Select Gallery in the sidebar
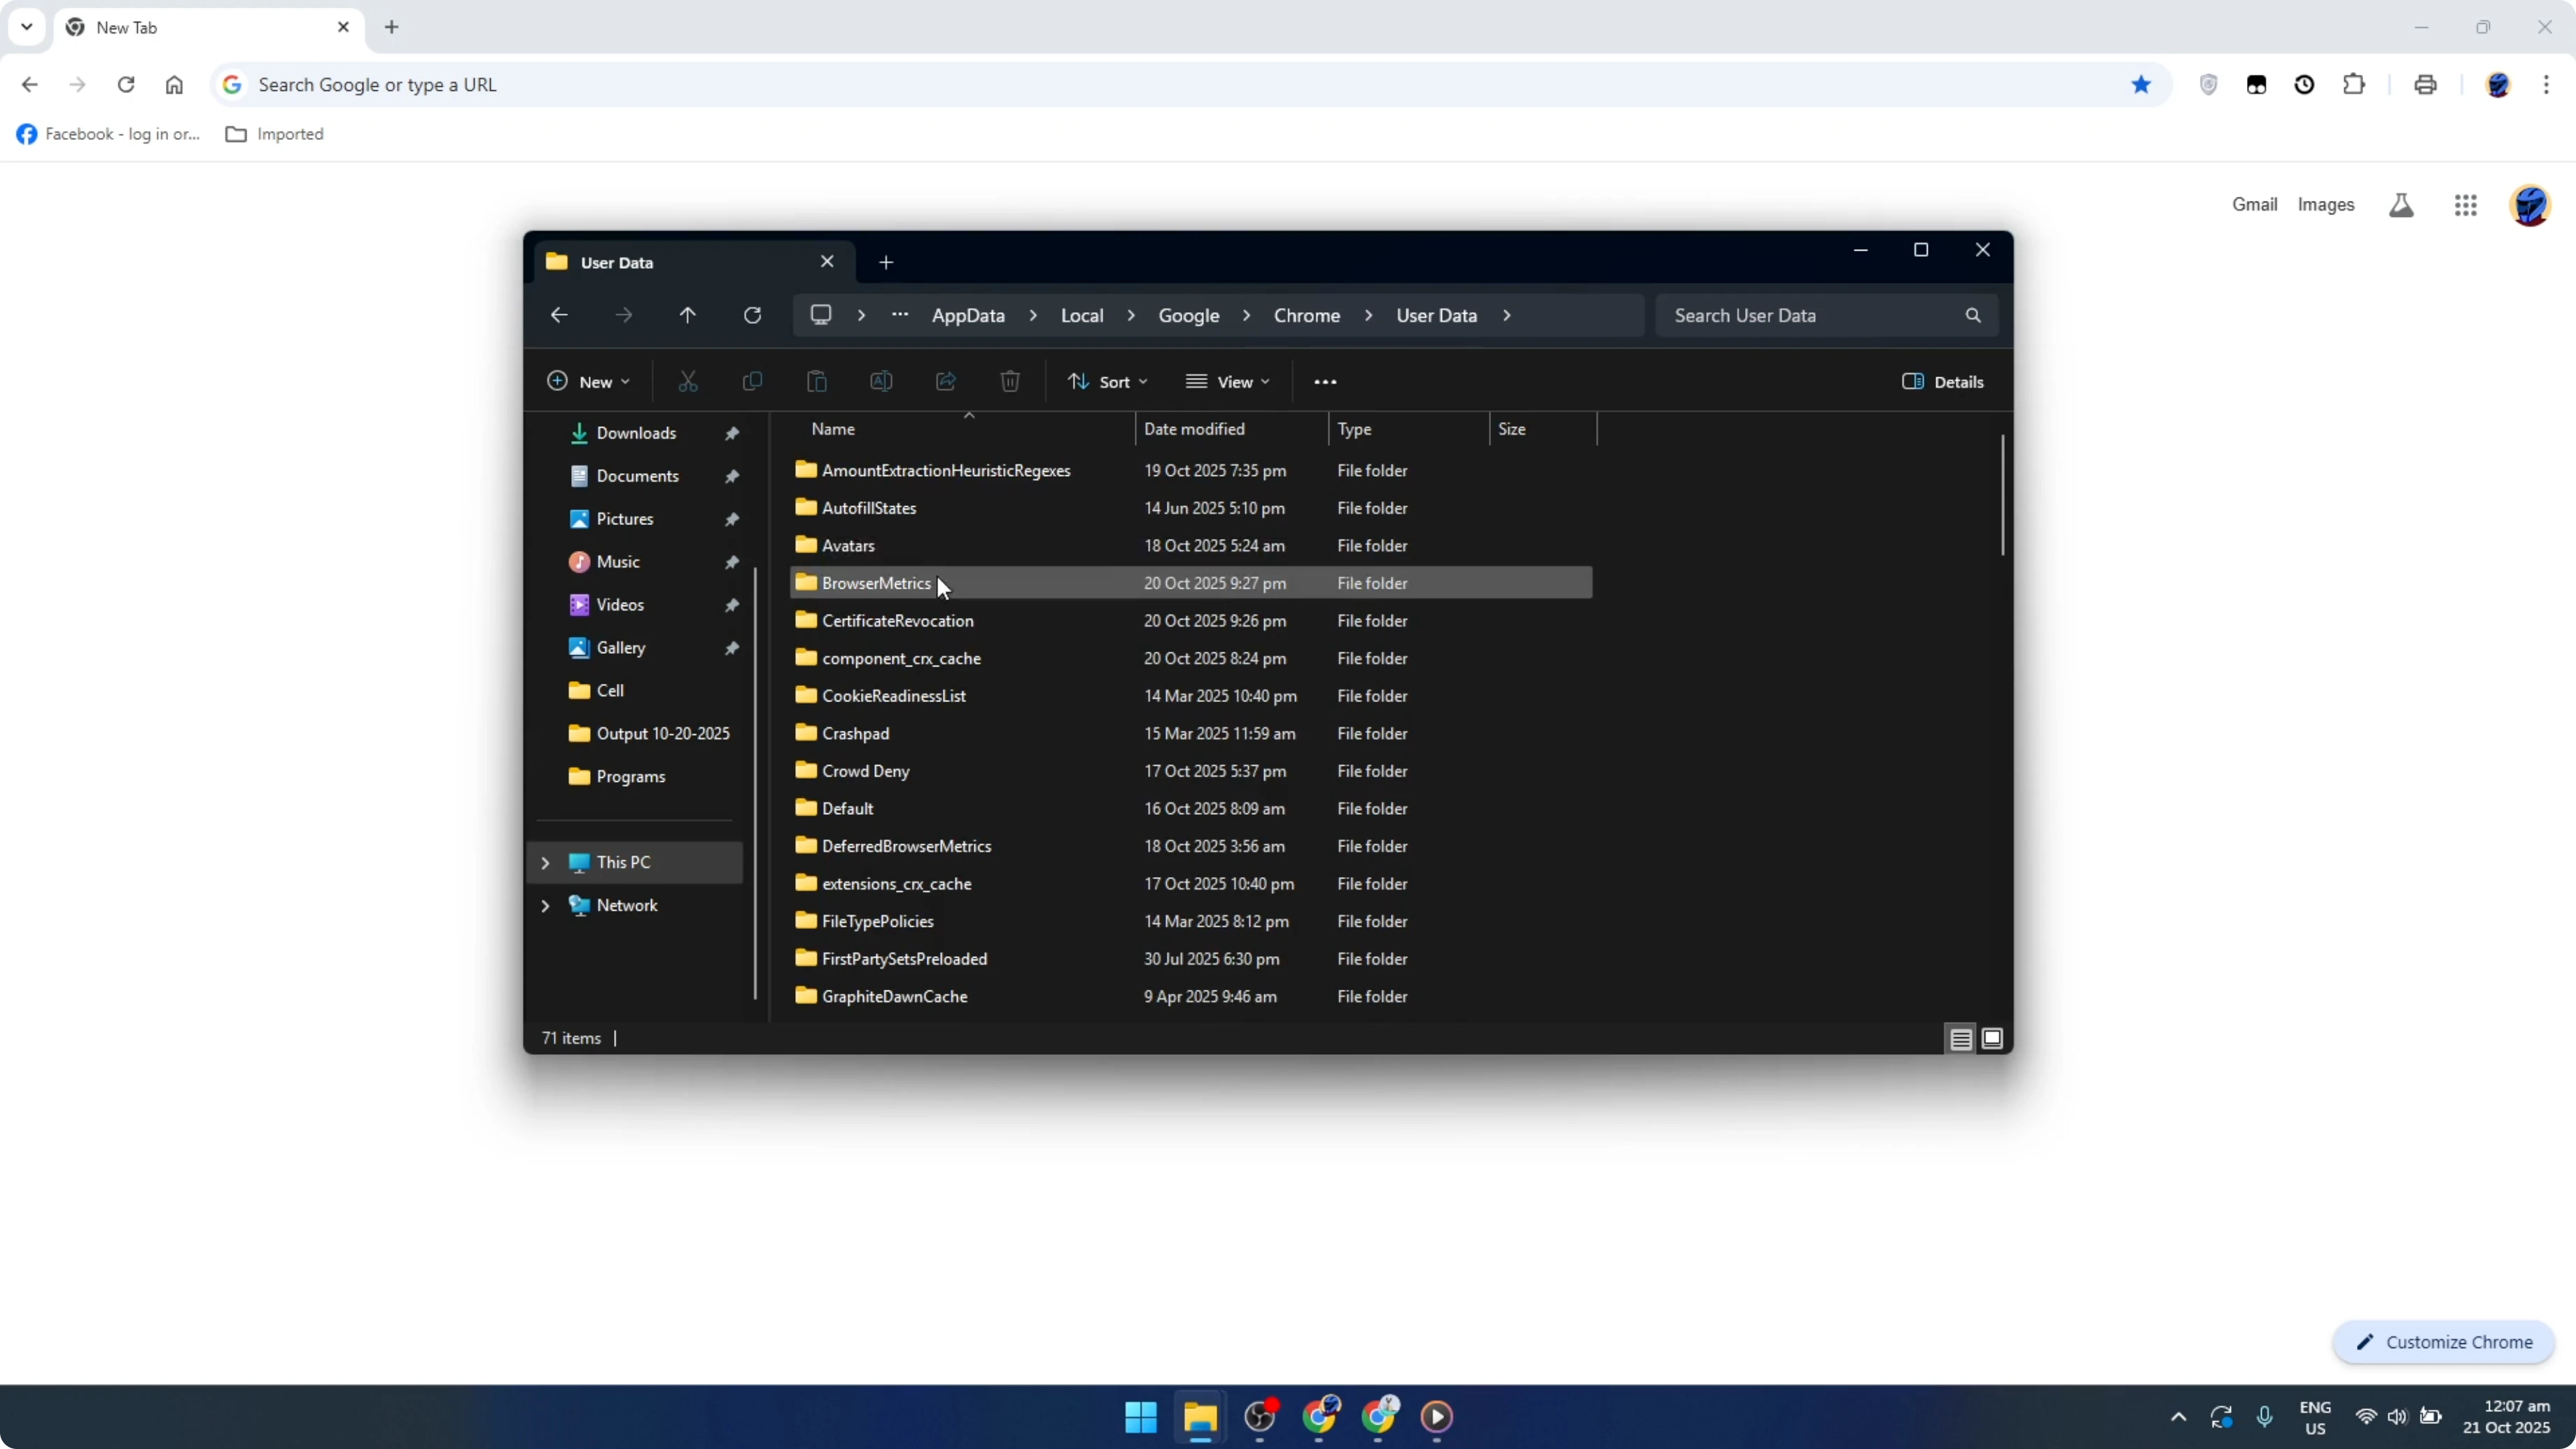Viewport: 2576px width, 1449px height. pos(637,648)
